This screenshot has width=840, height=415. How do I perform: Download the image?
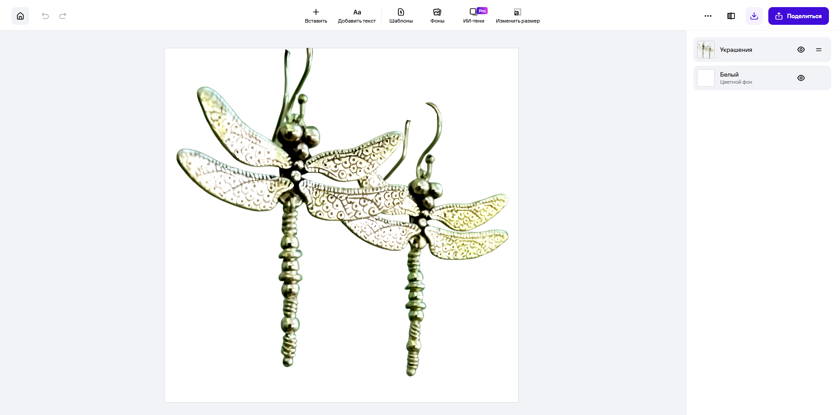[x=754, y=16]
